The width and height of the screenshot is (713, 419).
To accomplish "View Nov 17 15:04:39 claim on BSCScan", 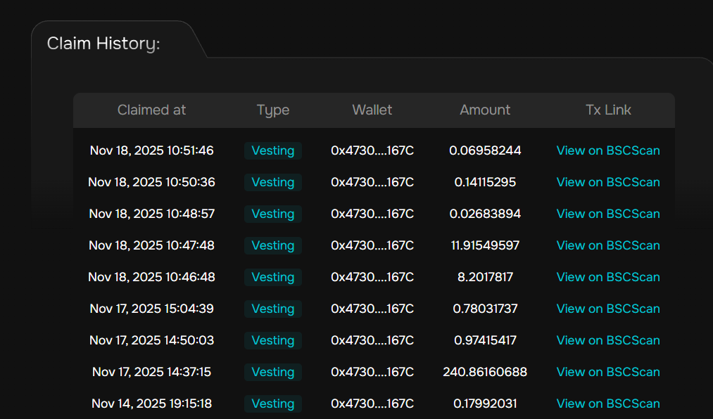I will tap(608, 309).
